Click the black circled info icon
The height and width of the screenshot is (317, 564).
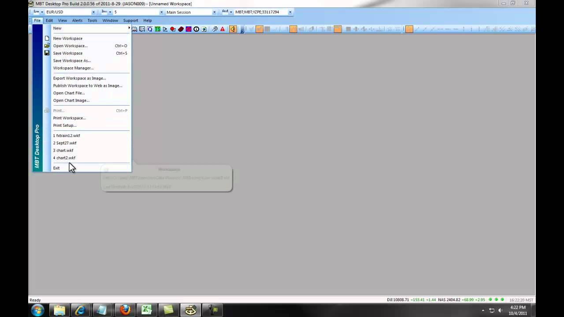pyautogui.click(x=197, y=29)
